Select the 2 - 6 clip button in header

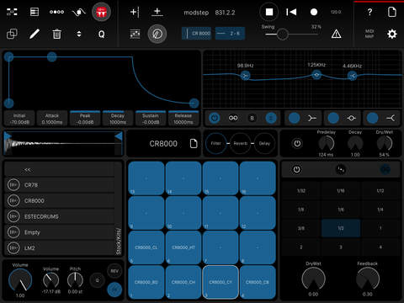click(x=230, y=34)
